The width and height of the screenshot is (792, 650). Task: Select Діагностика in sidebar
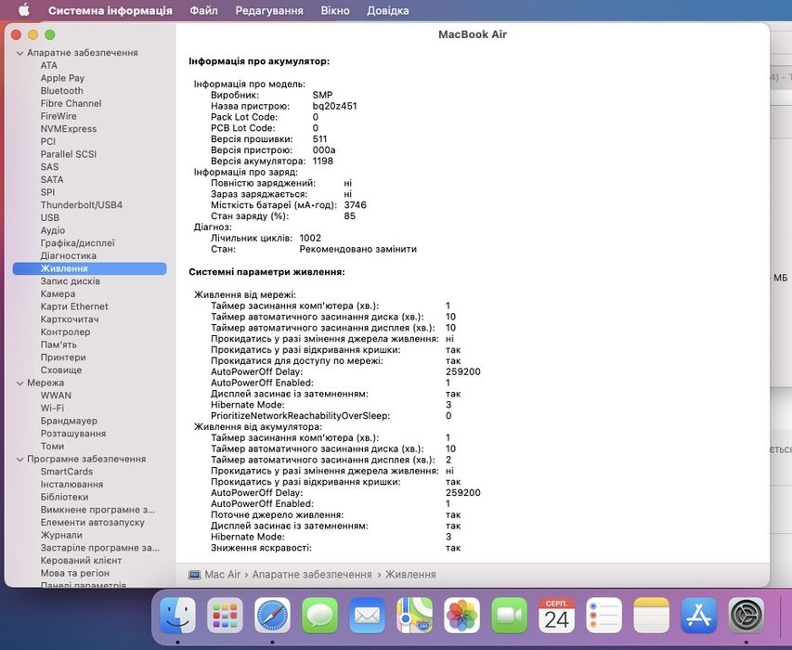click(x=68, y=255)
